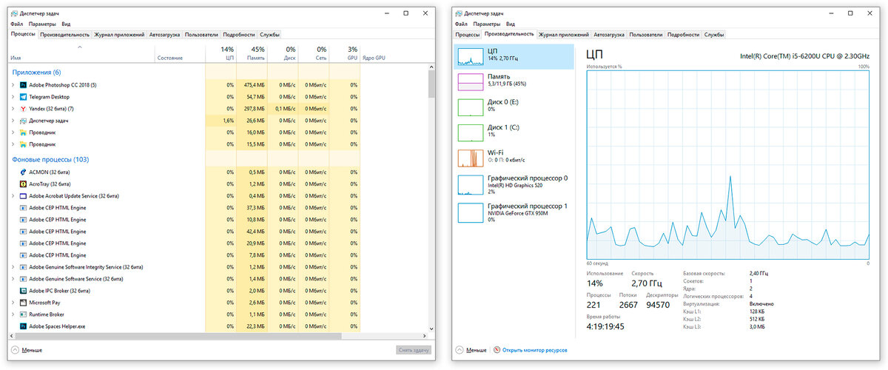This screenshot has height=370, width=888.
Task: Switch to Процессы tab in right window
Action: click(468, 35)
